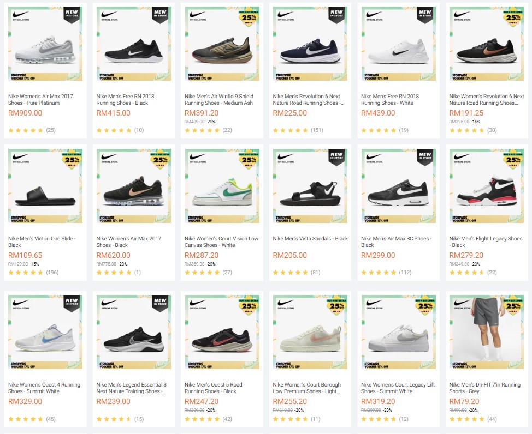
Task: Open Nike Men's Free RN 2018 Black product title
Action: click(125, 99)
